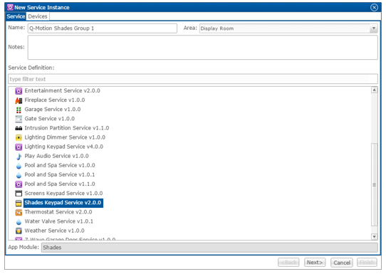This screenshot has height=274, width=386.
Task: Choose Garage Service v1.0.0
Action: pos(53,110)
